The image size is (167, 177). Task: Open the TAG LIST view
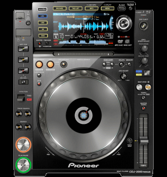point(75,8)
